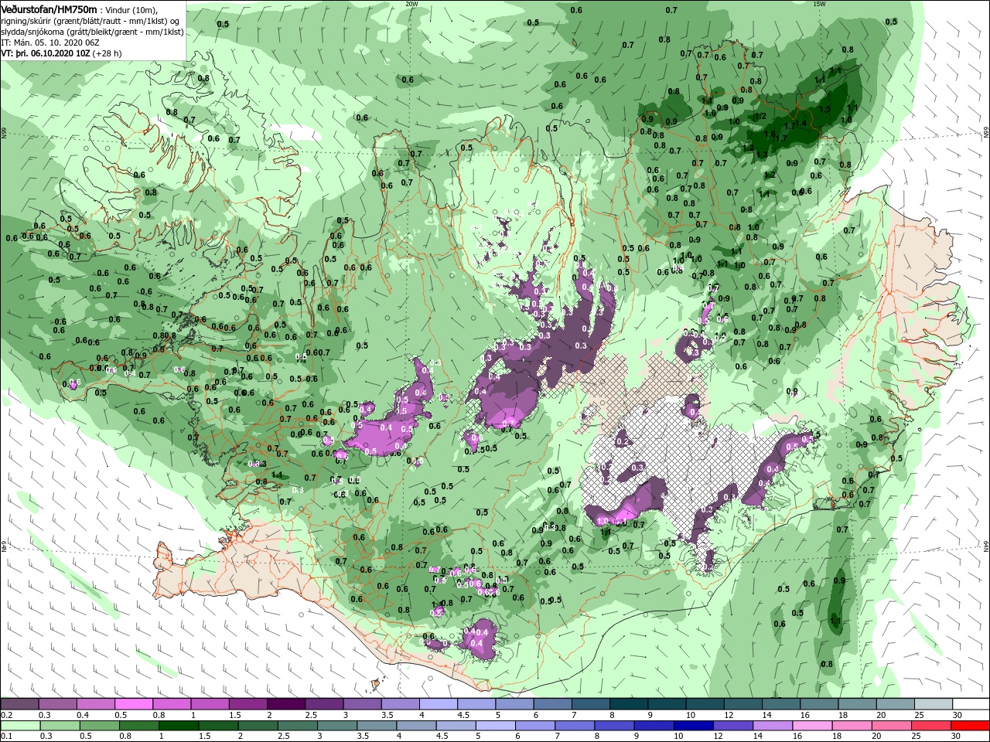
Task: Pick upper legend dark teal swatch between 8 and 9
Action: tap(627, 704)
